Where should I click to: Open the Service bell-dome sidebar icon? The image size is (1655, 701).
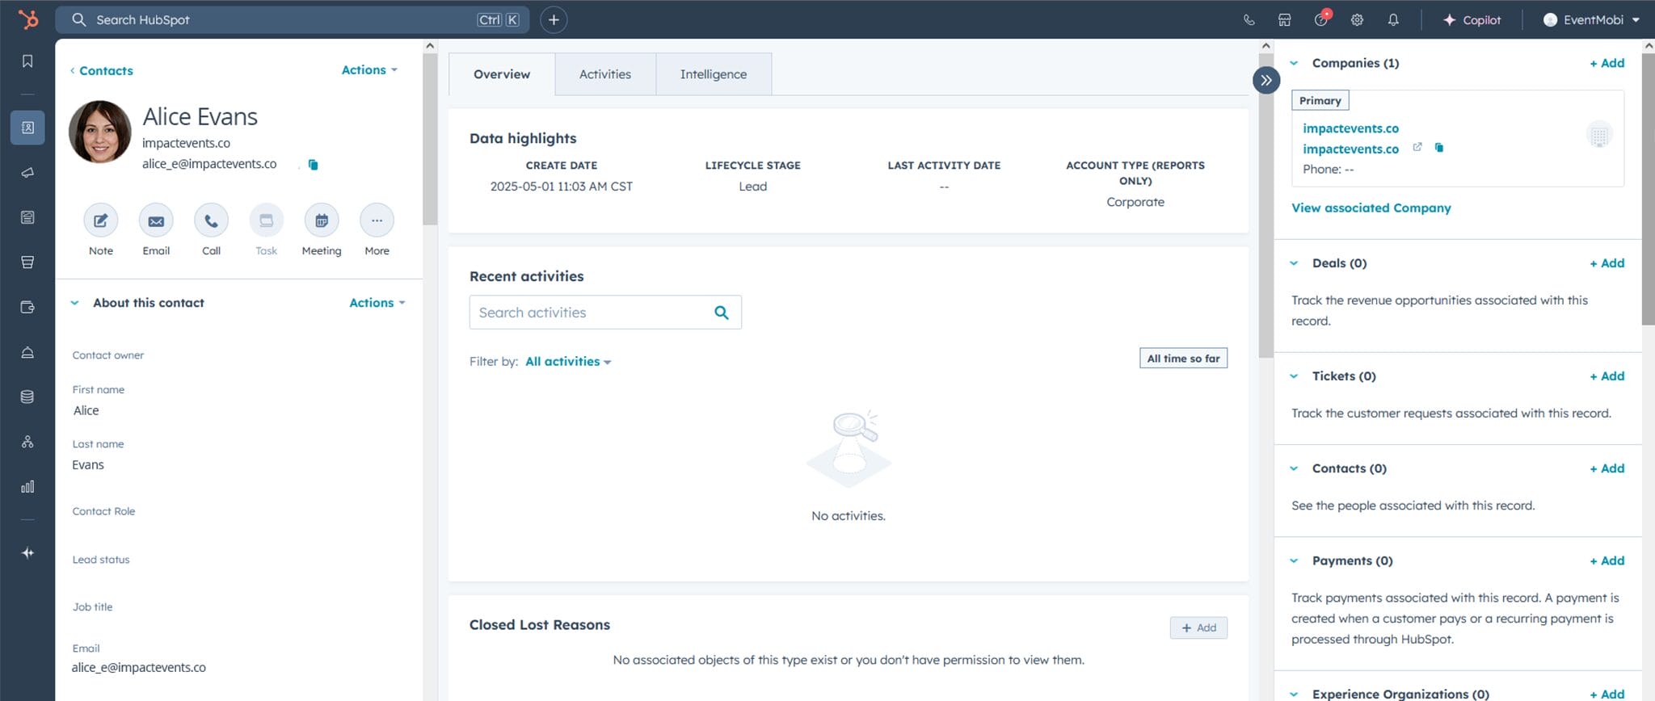click(x=27, y=352)
